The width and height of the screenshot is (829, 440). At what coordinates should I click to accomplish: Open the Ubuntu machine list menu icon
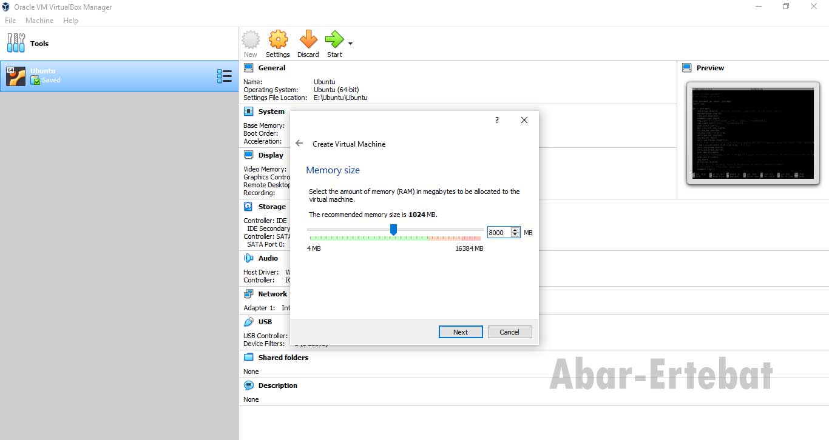click(x=225, y=76)
